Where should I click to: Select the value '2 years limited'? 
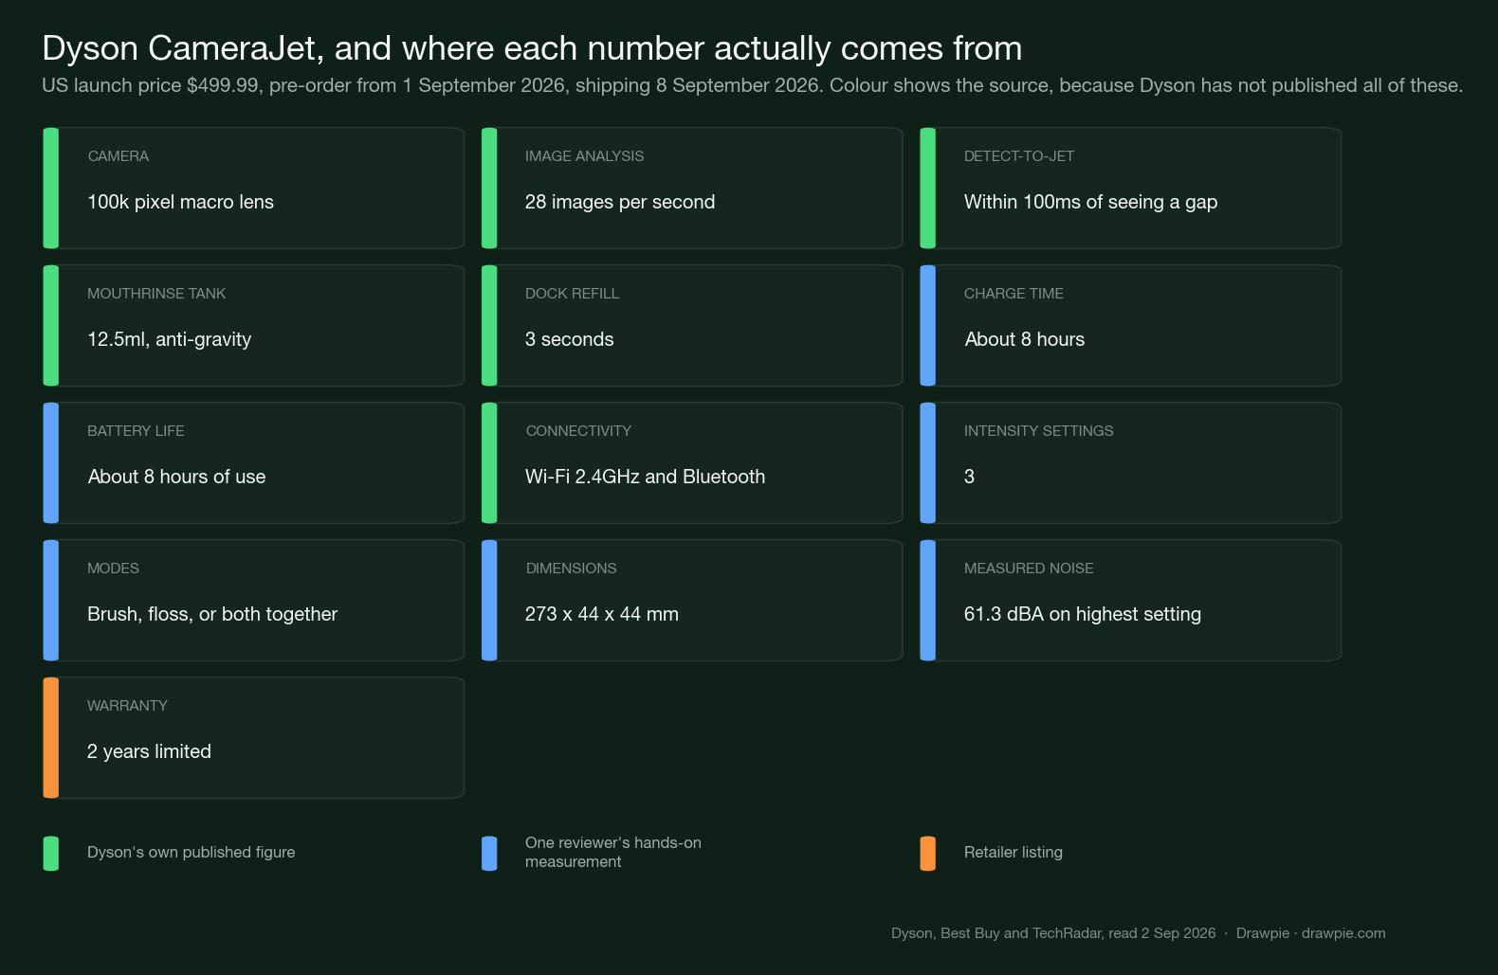[x=149, y=751]
